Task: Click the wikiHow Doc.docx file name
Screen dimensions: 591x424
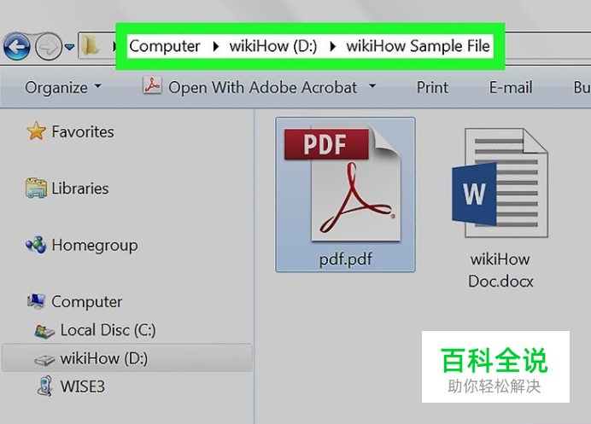Action: point(500,270)
